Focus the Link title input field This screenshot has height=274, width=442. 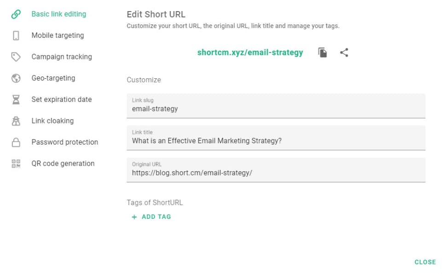pyautogui.click(x=276, y=141)
